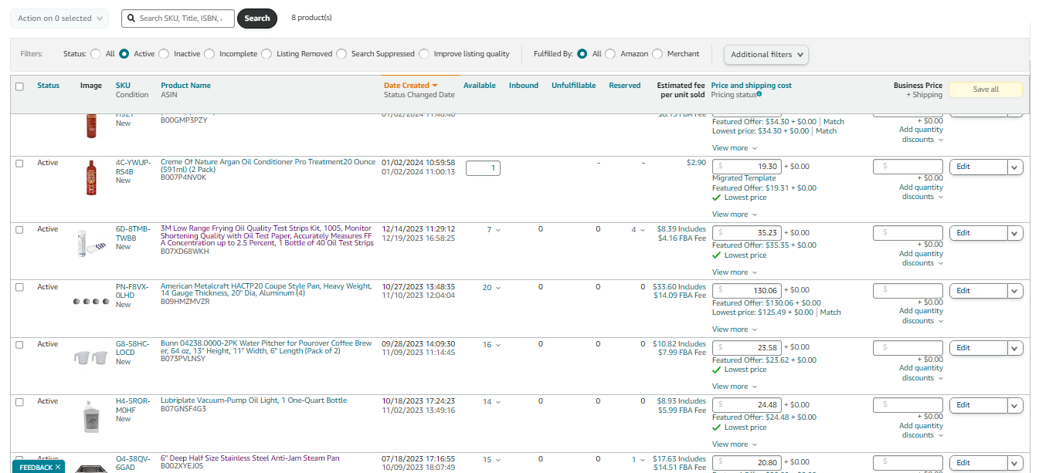Select Fulfilled By All radio button
1039x473 pixels.
582,54
